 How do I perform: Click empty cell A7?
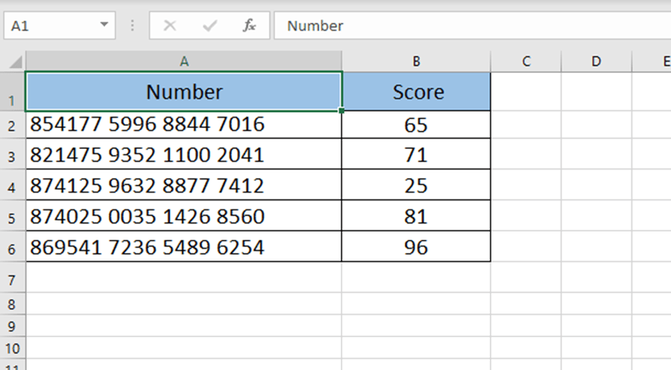pyautogui.click(x=184, y=277)
